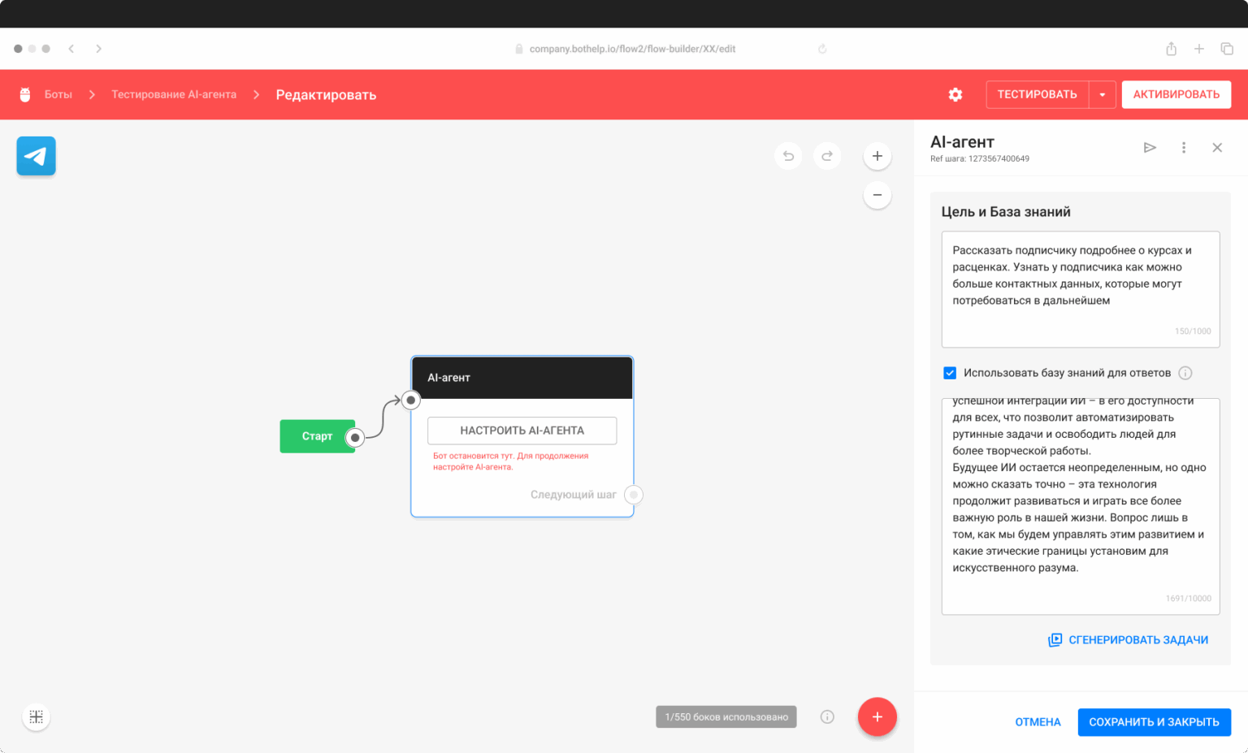Open the ТЕСТИРОВАТЬ dropdown arrow
This screenshot has height=753, width=1248.
click(1103, 94)
